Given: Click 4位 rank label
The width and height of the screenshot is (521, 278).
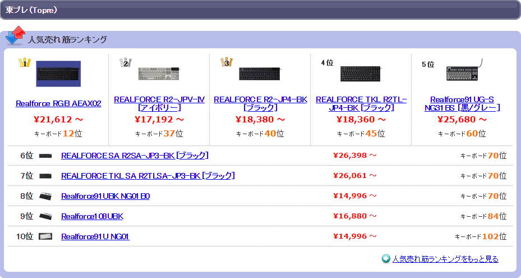Looking at the screenshot, I should [x=328, y=62].
